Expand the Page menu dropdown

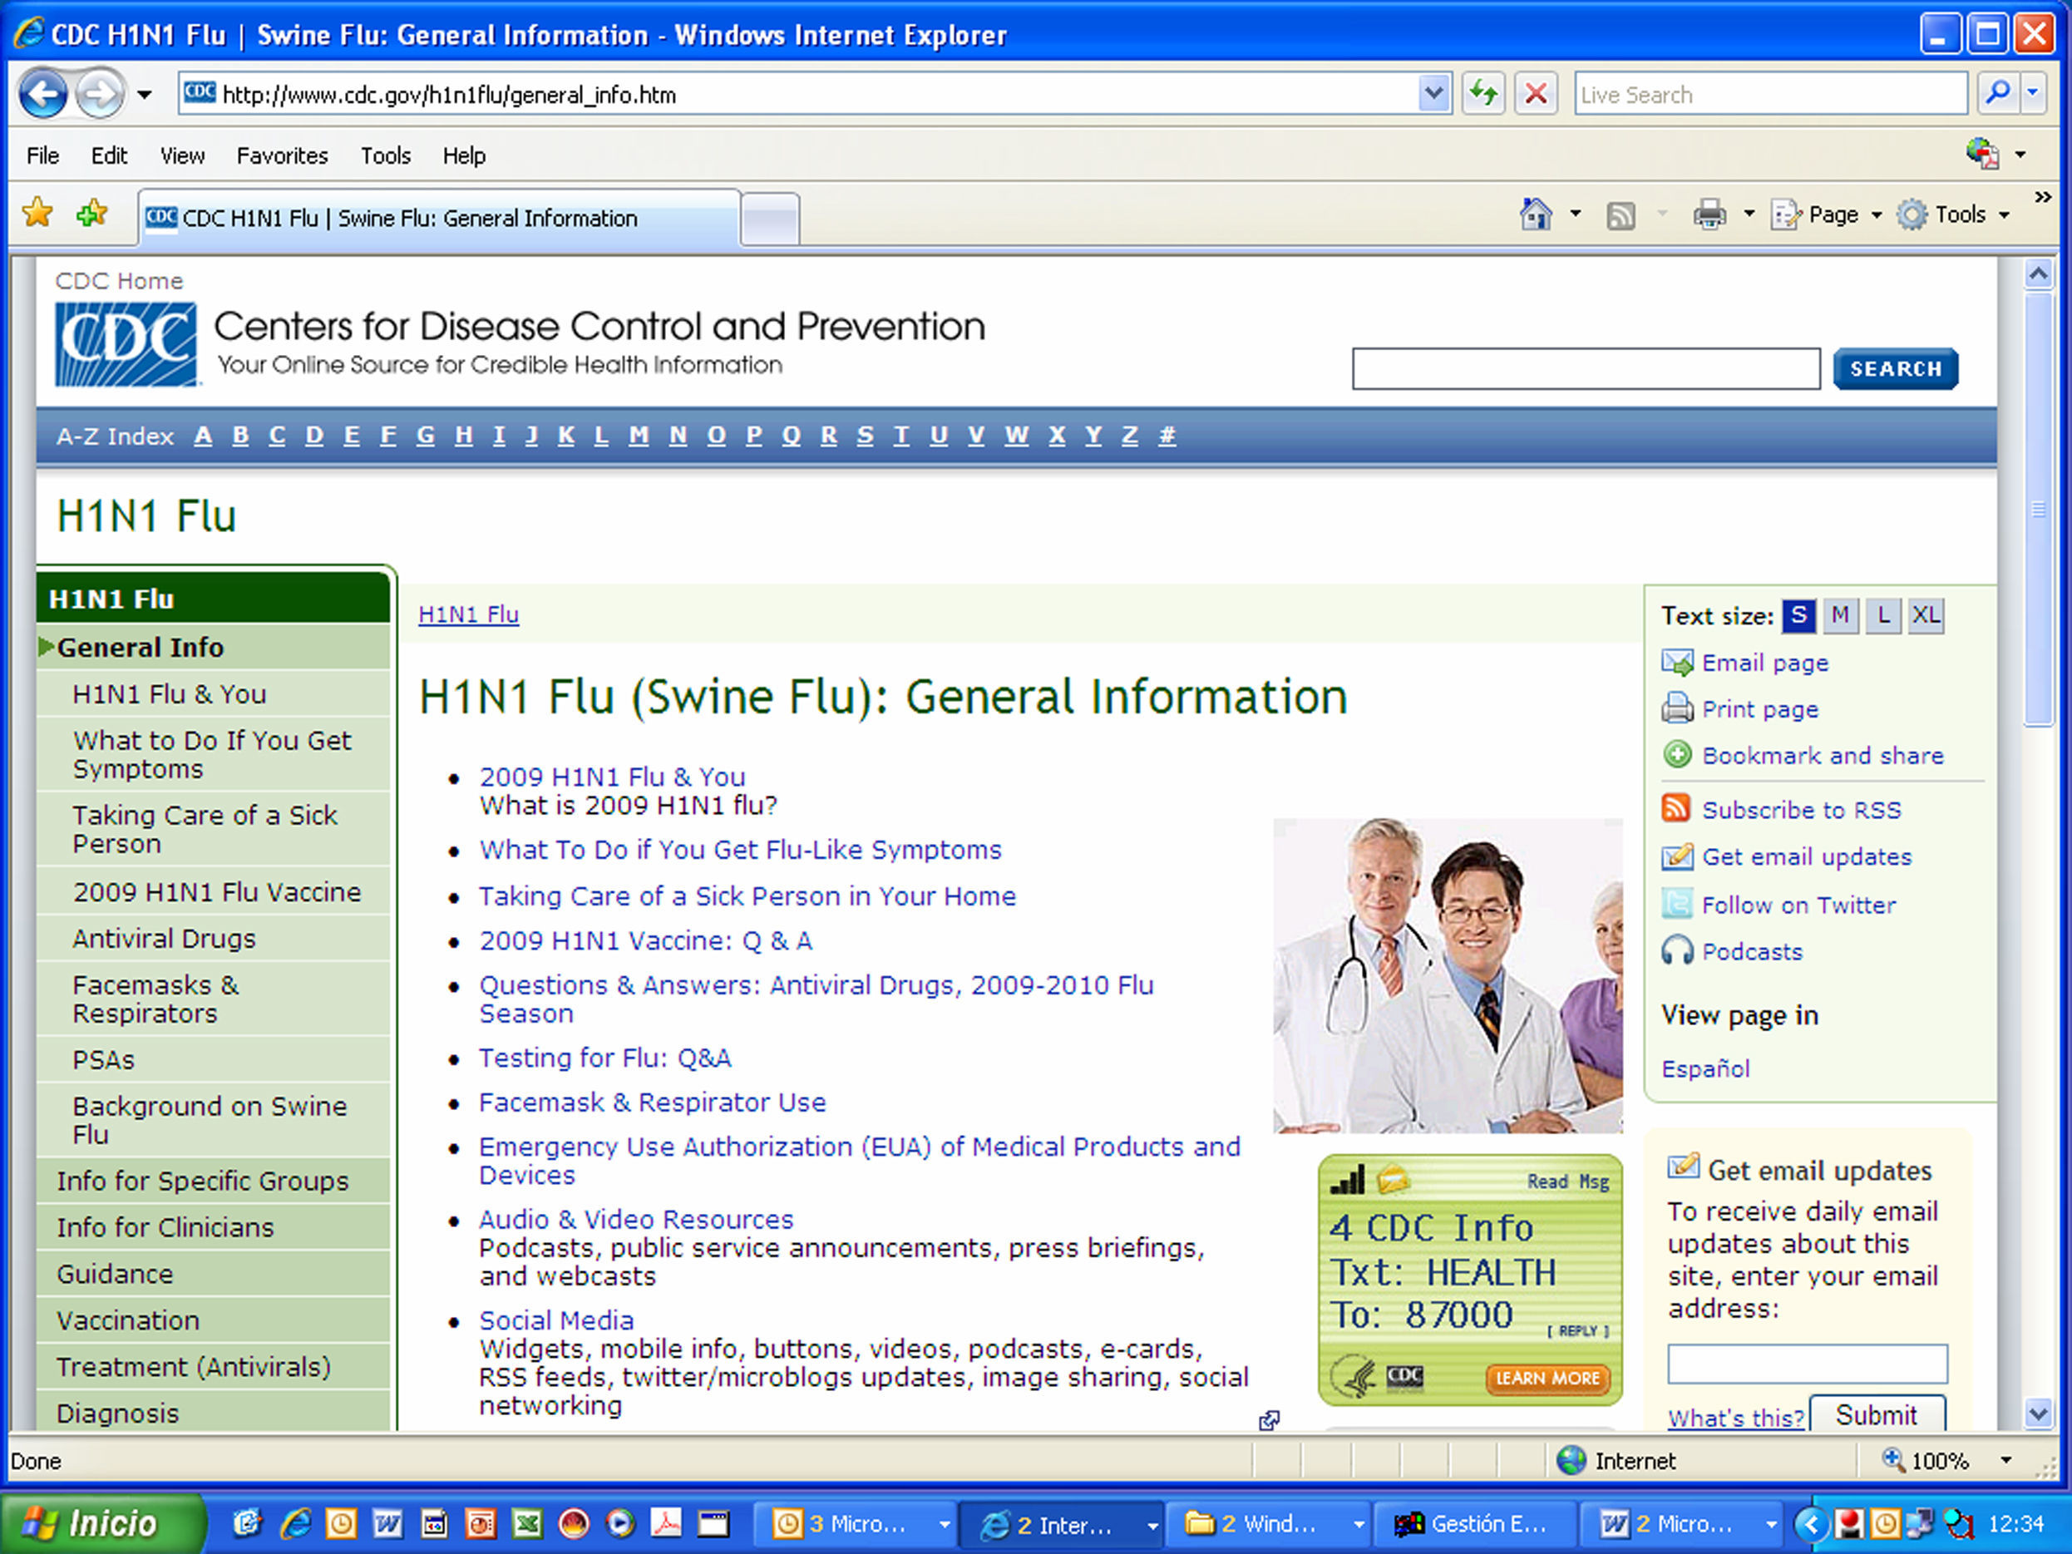coord(1877,215)
